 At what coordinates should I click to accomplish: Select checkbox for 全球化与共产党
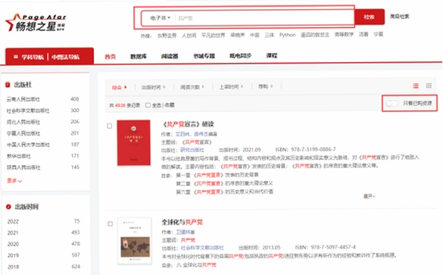point(111,223)
